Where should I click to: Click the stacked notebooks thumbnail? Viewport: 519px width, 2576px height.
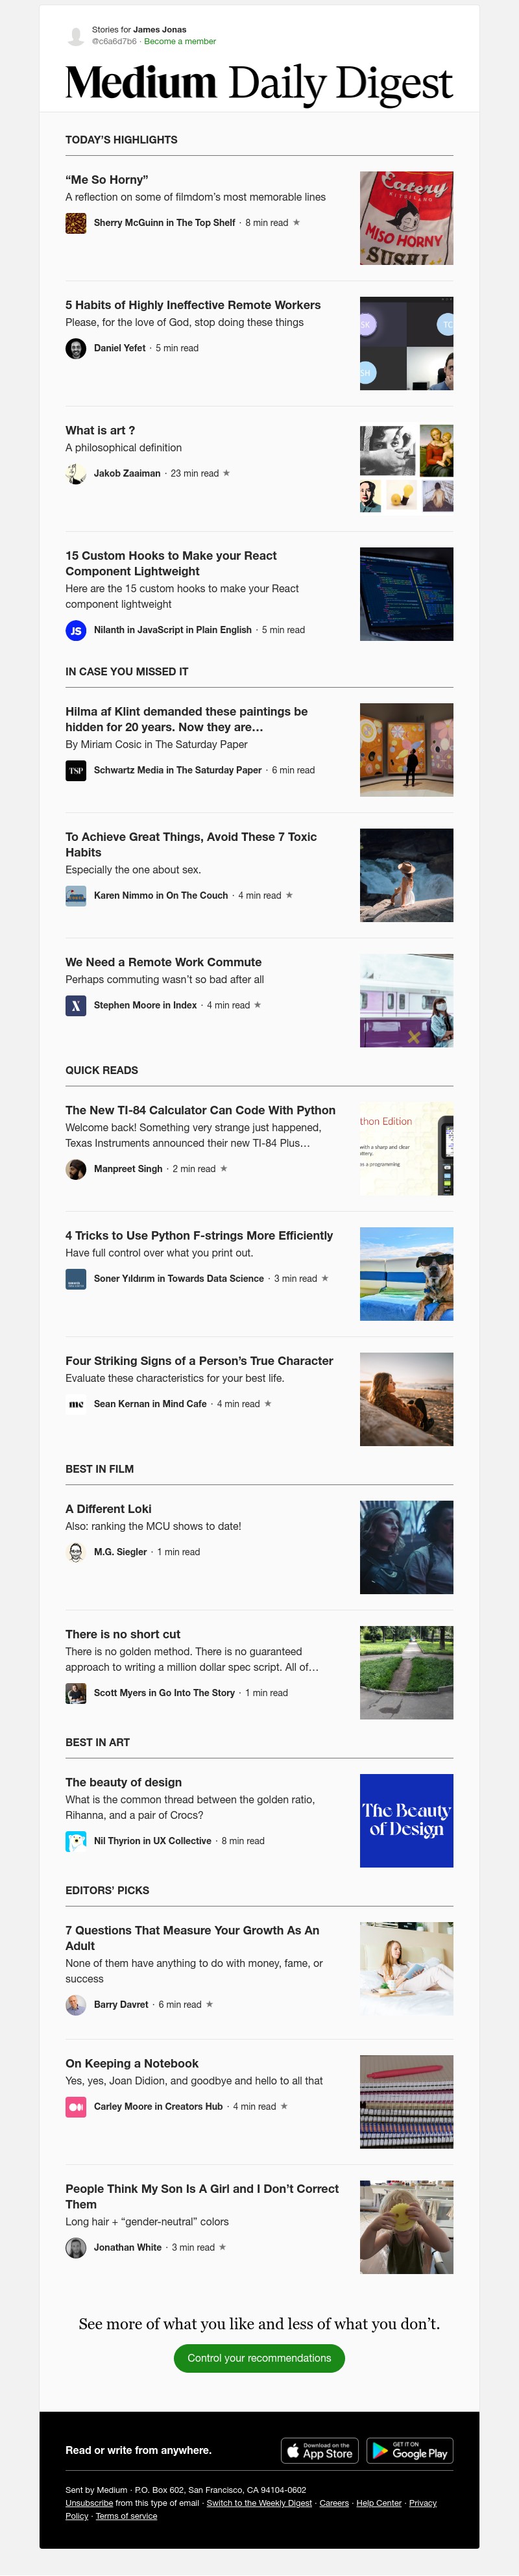[x=406, y=2102]
